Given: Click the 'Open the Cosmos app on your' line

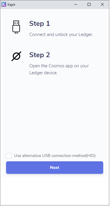Looking at the screenshot, I should coord(59,66).
